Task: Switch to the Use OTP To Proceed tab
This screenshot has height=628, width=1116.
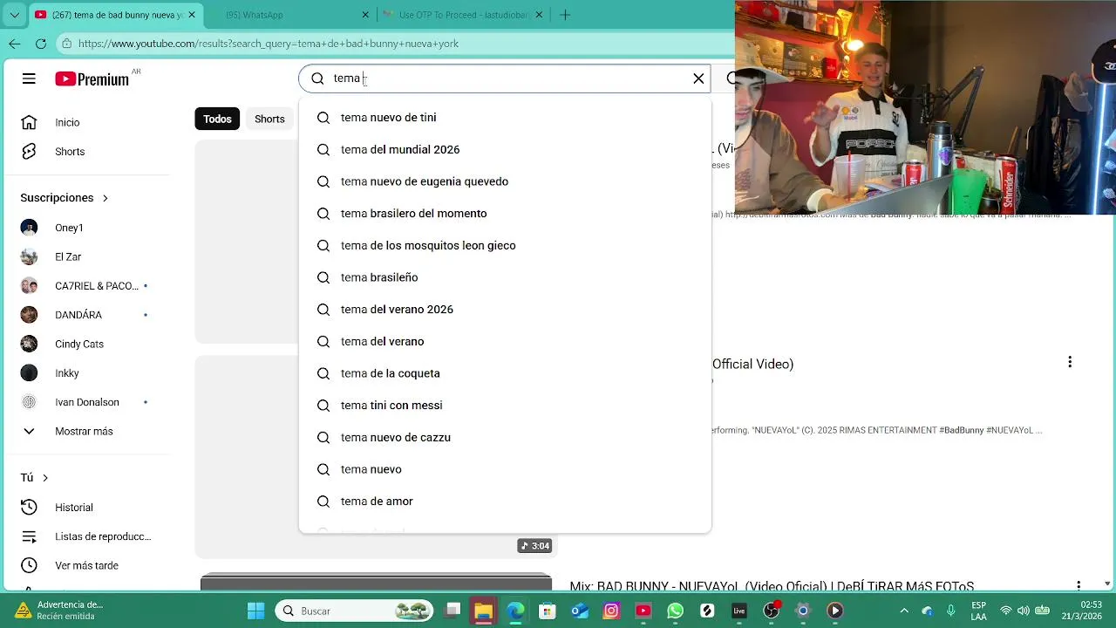Action: [x=464, y=15]
